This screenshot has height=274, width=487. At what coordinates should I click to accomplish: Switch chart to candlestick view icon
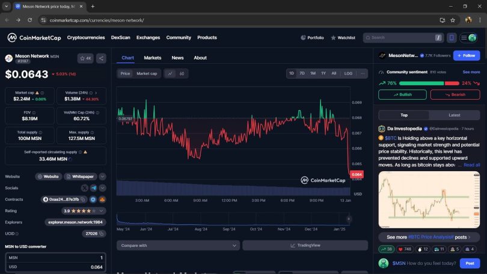182,73
